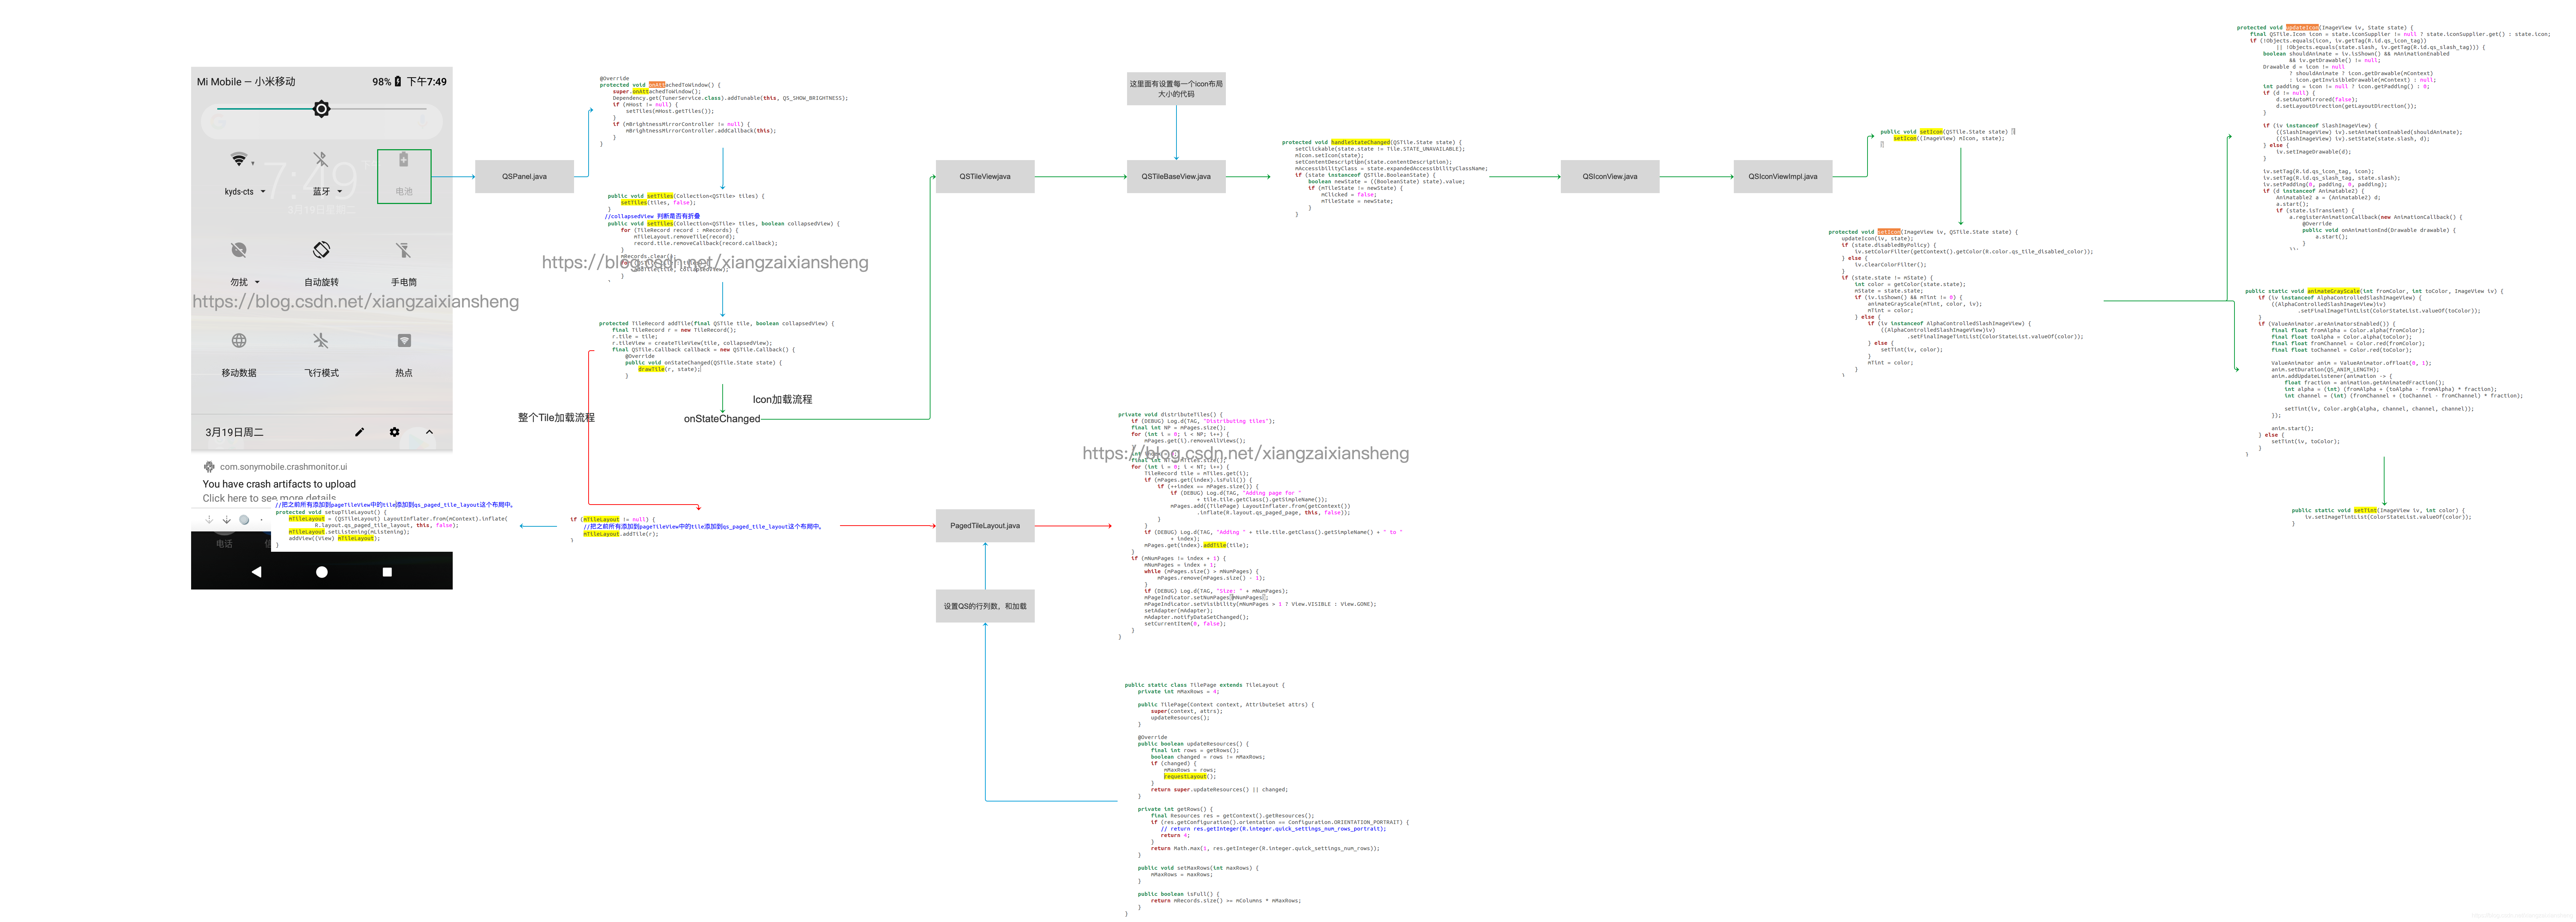Image resolution: width=2576 pixels, height=922 pixels.
Task: Select the PagedTileLayout.java flowchart node
Action: tap(985, 525)
